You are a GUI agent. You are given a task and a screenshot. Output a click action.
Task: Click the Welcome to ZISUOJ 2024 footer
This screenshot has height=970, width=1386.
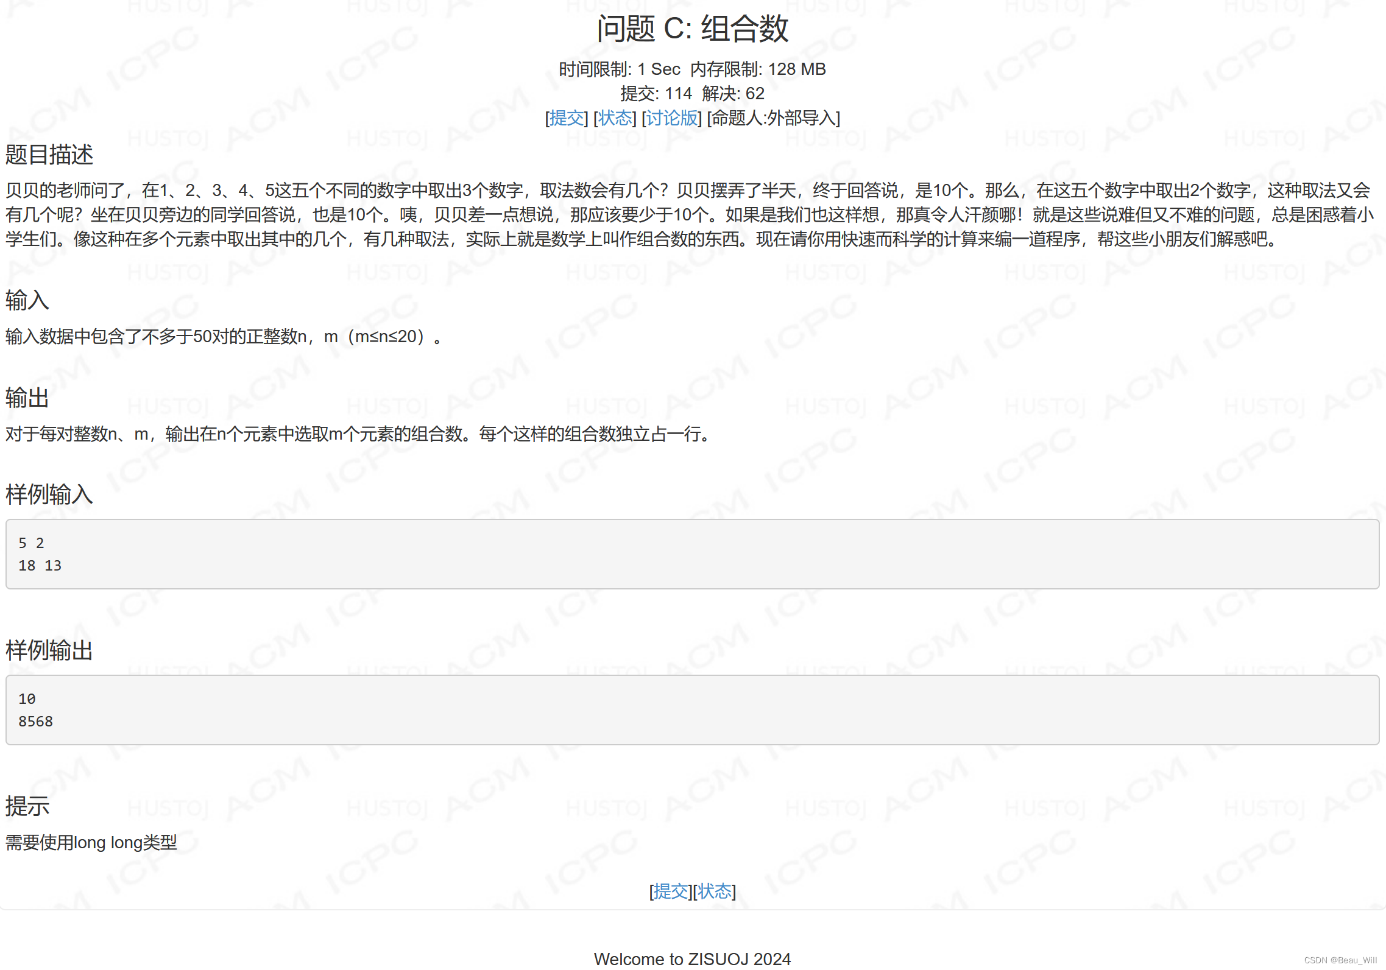[x=693, y=958]
